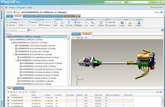Click the Reports icon
This screenshot has height=107, width=165.
click(139, 22)
